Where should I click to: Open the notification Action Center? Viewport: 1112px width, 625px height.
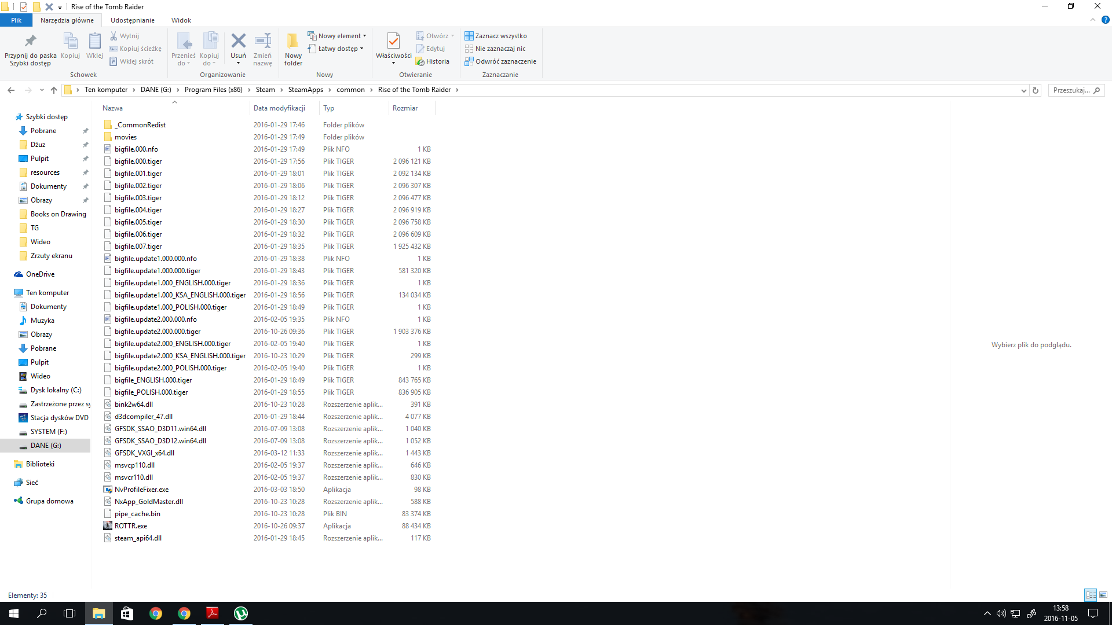1093,613
